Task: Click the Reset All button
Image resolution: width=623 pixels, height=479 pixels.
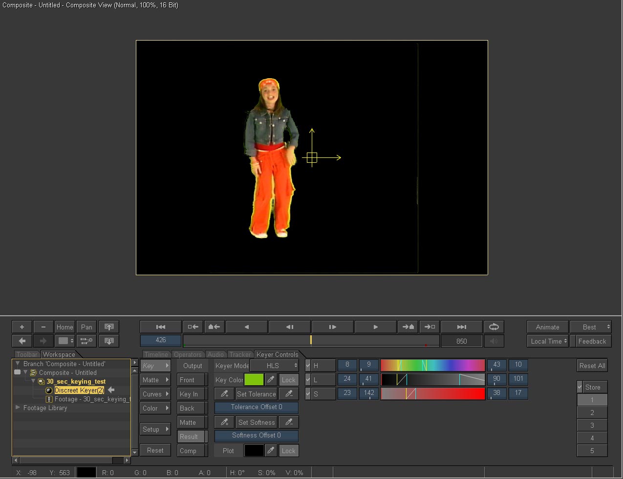Action: 592,366
